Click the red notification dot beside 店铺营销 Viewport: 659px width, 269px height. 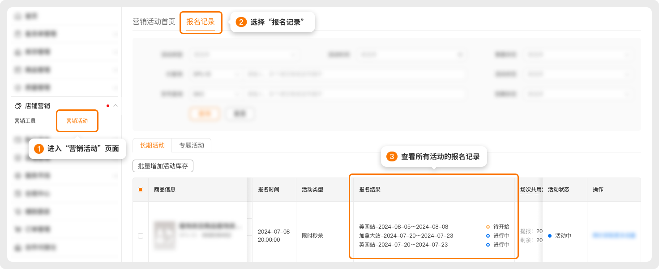(x=108, y=106)
